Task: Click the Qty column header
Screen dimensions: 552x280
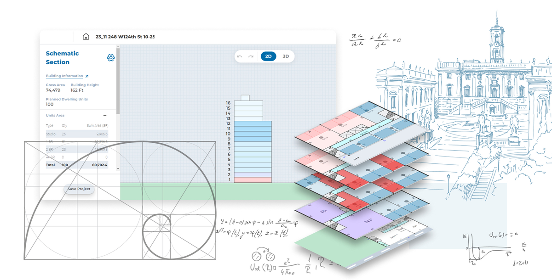Action: point(64,126)
